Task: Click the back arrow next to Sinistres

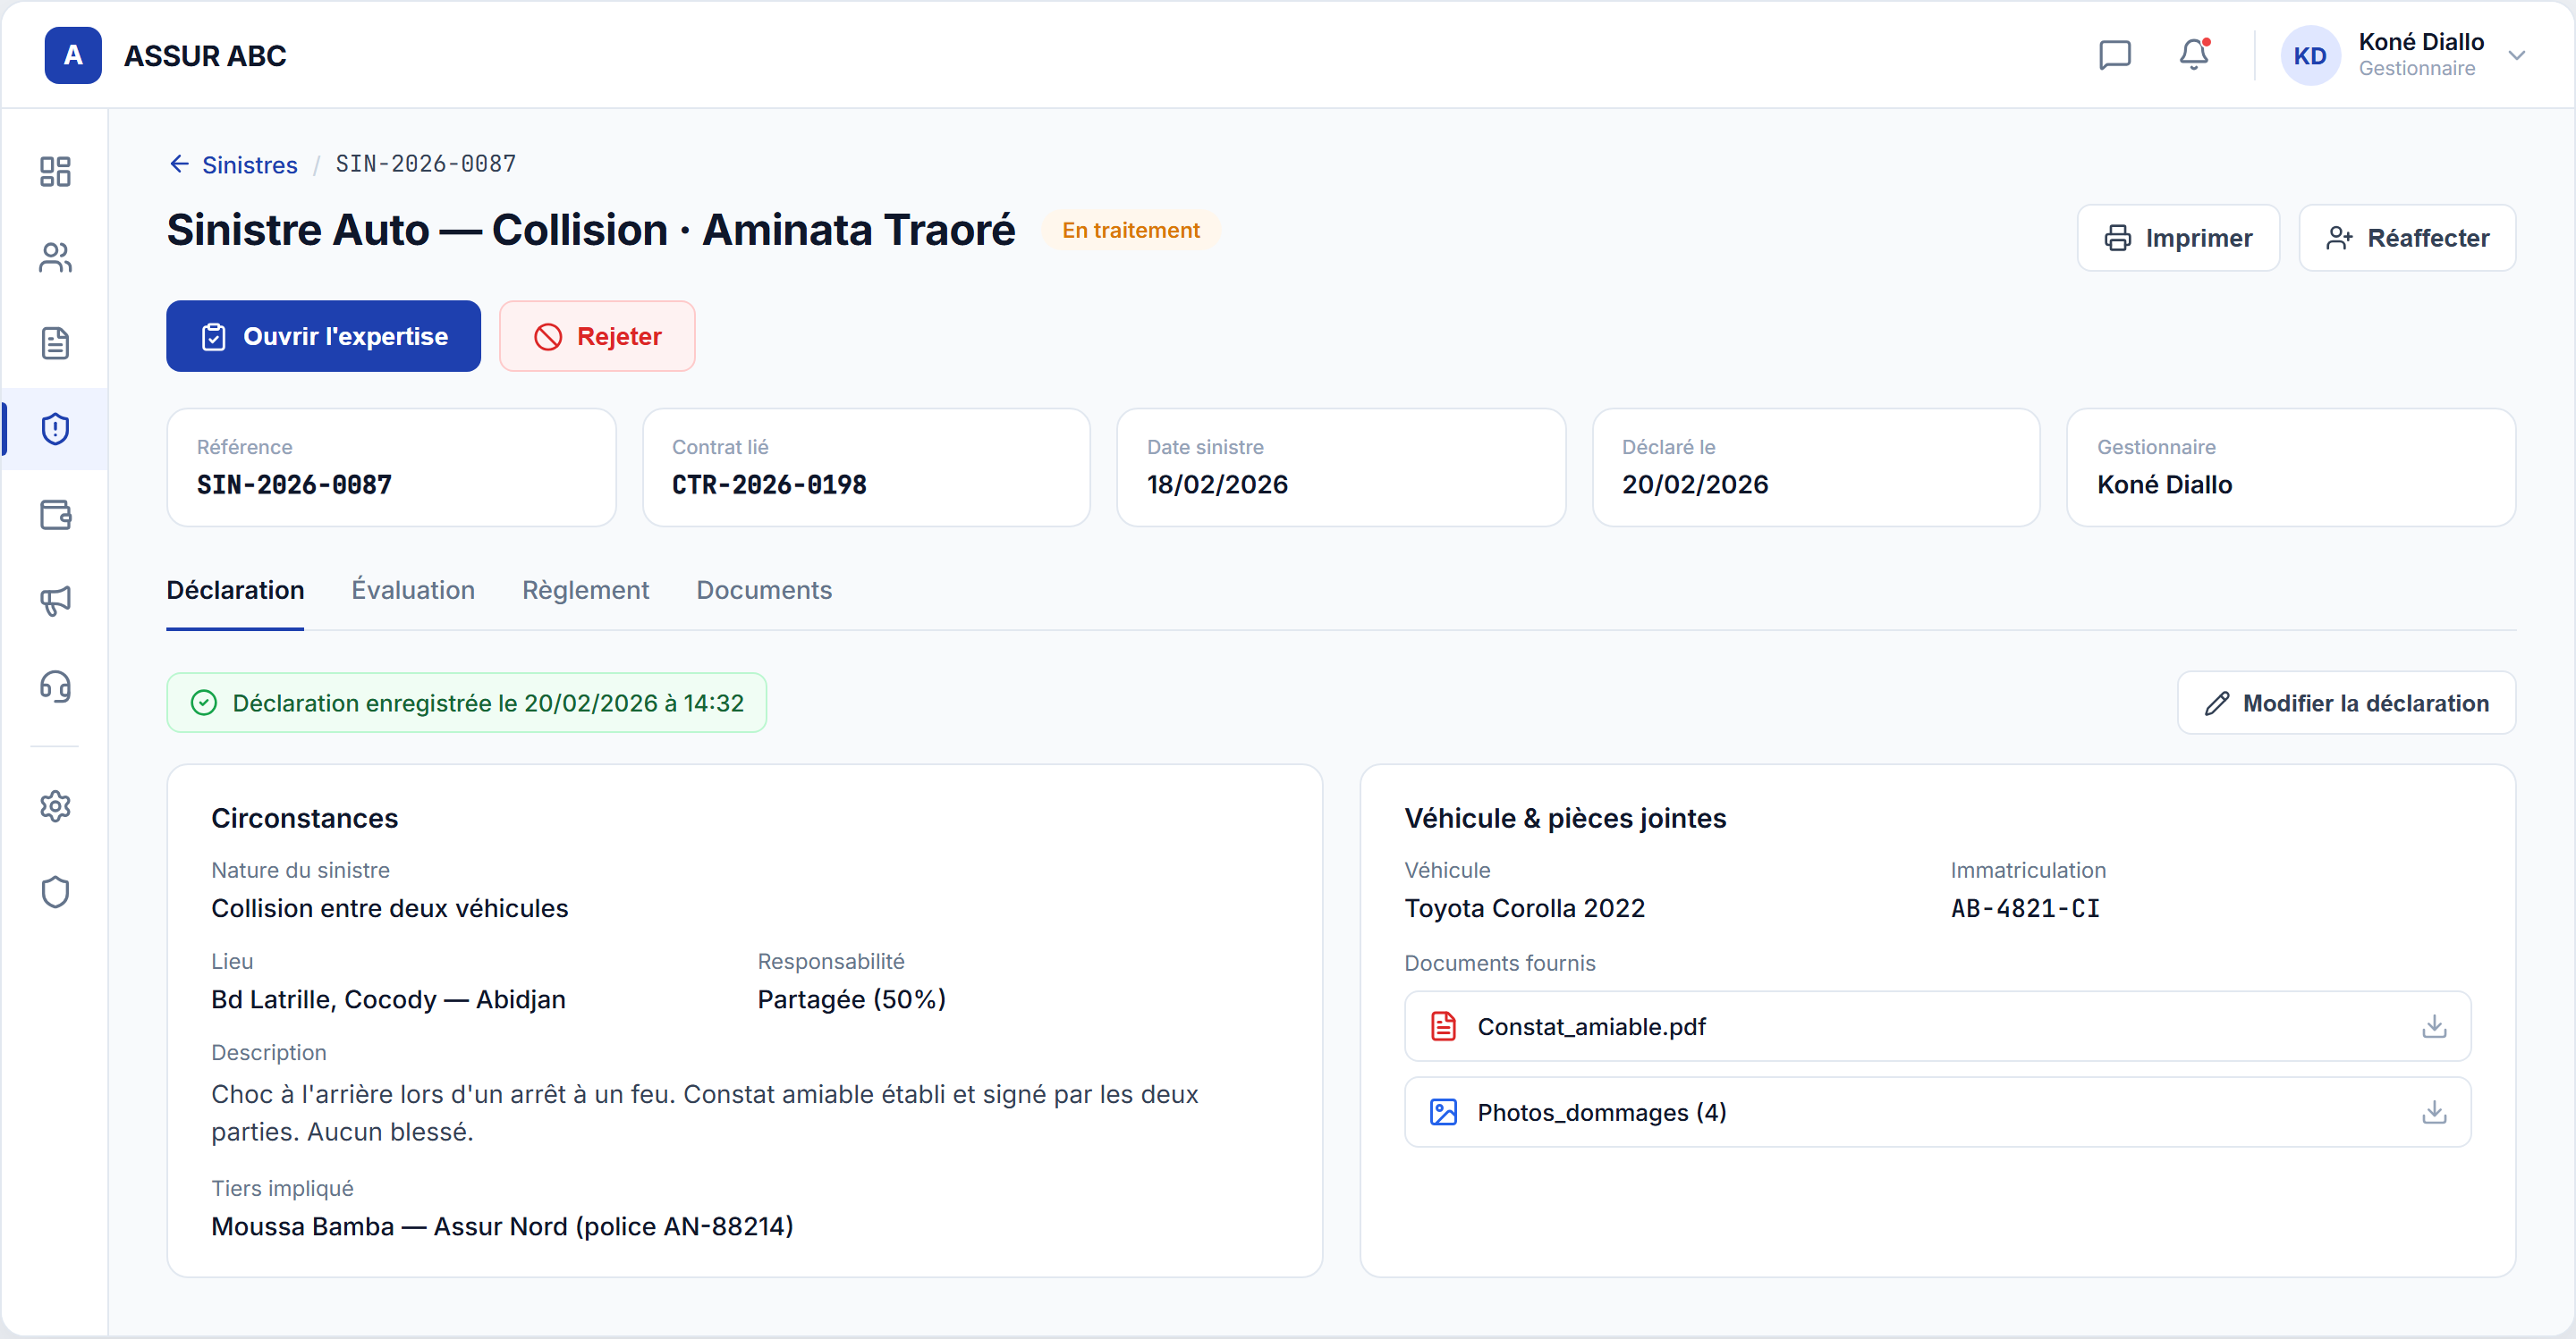Action: pyautogui.click(x=180, y=164)
